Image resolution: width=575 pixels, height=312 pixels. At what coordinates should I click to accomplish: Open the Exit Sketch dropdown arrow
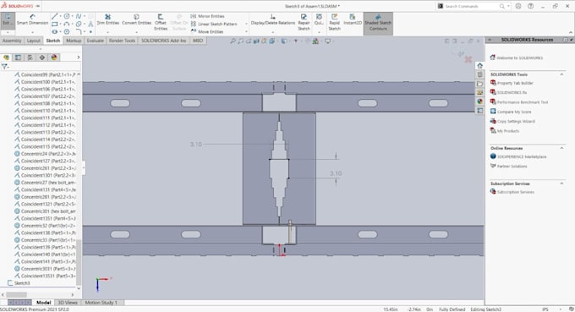[8, 32]
